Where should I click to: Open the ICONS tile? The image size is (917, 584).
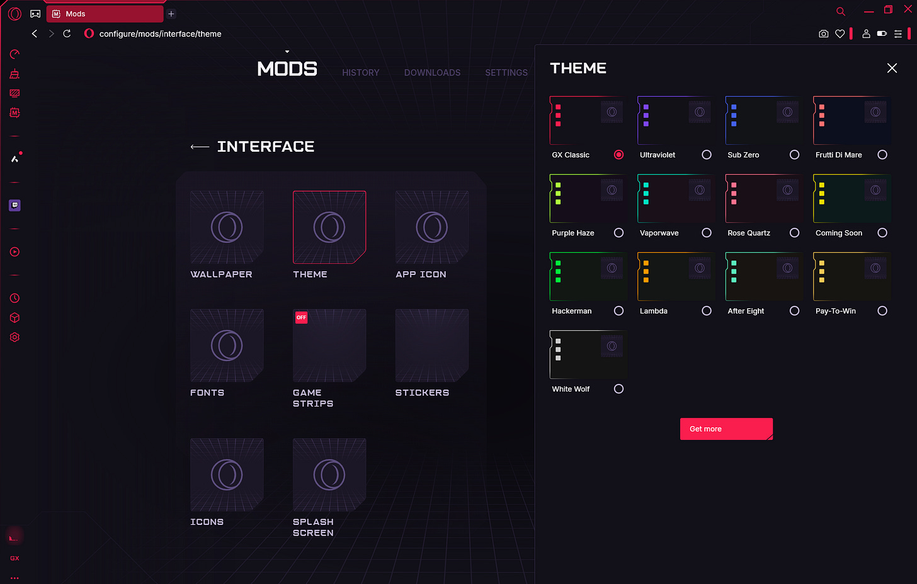[x=227, y=474]
